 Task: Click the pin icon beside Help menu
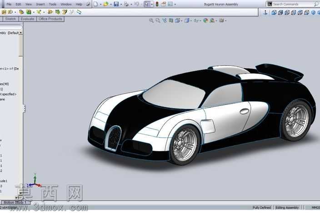(88, 4)
